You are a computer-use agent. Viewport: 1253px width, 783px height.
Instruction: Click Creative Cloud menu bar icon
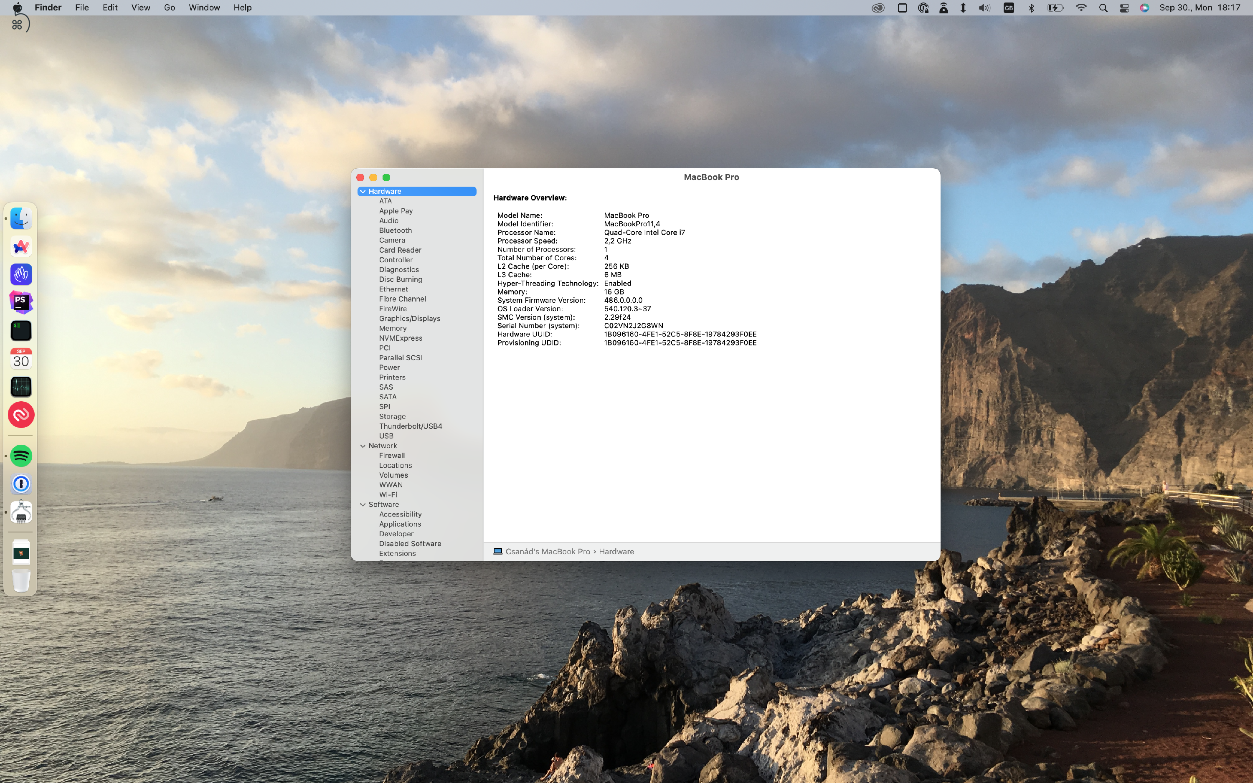[x=878, y=8]
